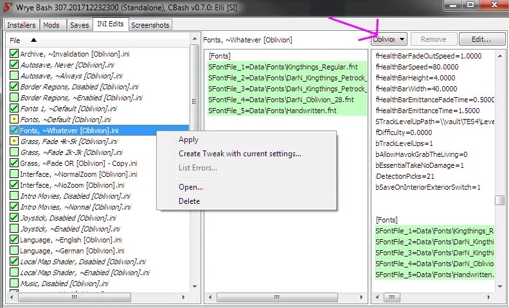This screenshot has height=308, width=509.
Task: Click the Edit... button
Action: [x=481, y=39]
